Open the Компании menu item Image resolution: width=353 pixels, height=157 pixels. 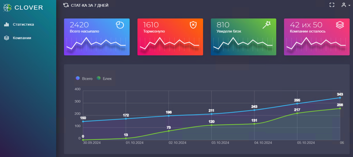[22, 38]
